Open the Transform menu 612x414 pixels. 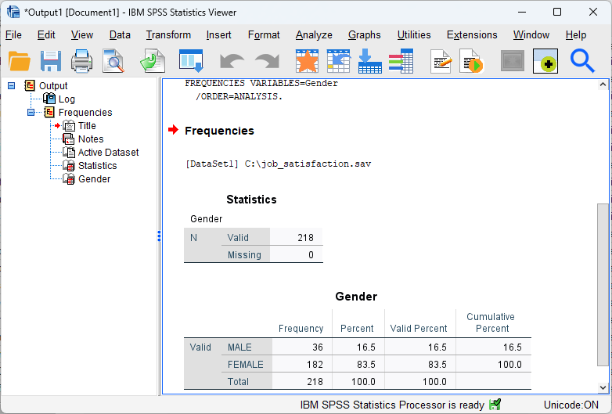168,34
